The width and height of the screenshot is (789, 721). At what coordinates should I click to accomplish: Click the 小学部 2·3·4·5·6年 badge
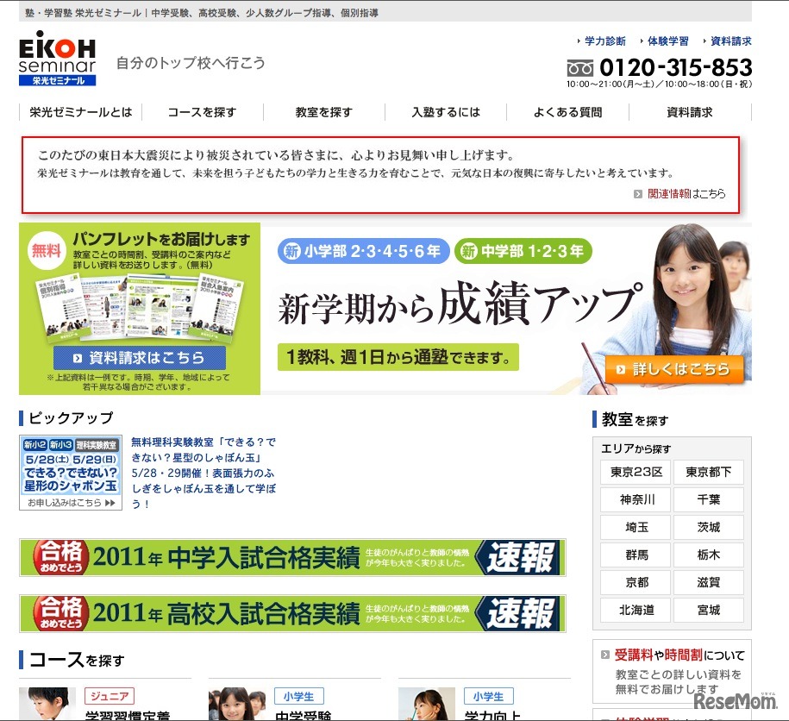coord(363,251)
